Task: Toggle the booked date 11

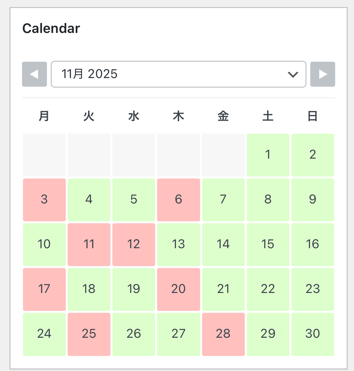Action: pos(89,244)
